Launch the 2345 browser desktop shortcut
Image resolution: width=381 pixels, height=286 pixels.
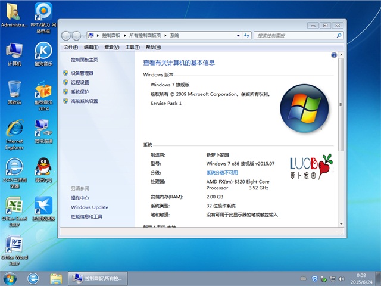(14, 173)
